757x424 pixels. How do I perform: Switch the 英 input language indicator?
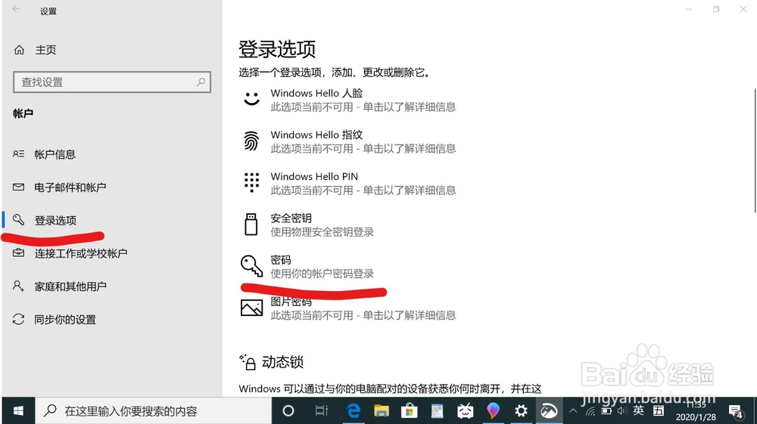[x=638, y=410]
